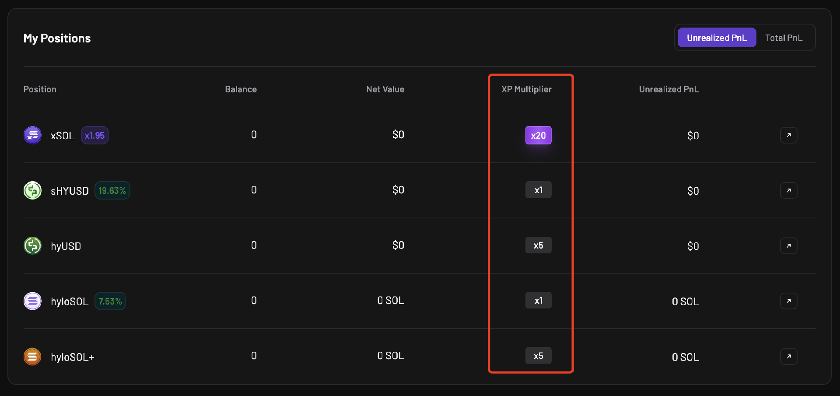This screenshot has height=396, width=840.
Task: Click the hyloSOL token icon
Action: click(x=32, y=301)
